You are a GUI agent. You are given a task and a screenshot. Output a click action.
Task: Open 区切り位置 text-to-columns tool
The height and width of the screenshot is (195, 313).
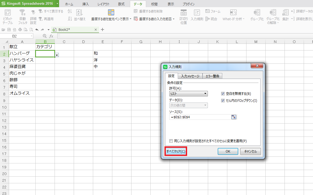click(x=183, y=17)
